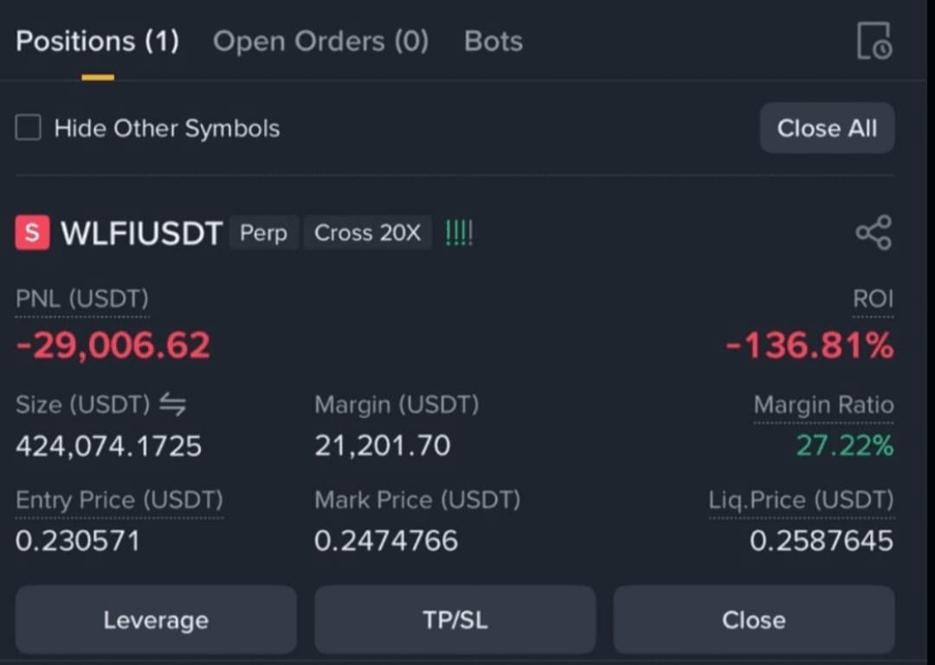Viewport: 935px width, 665px height.
Task: Set TP/SL for the position
Action: [455, 620]
